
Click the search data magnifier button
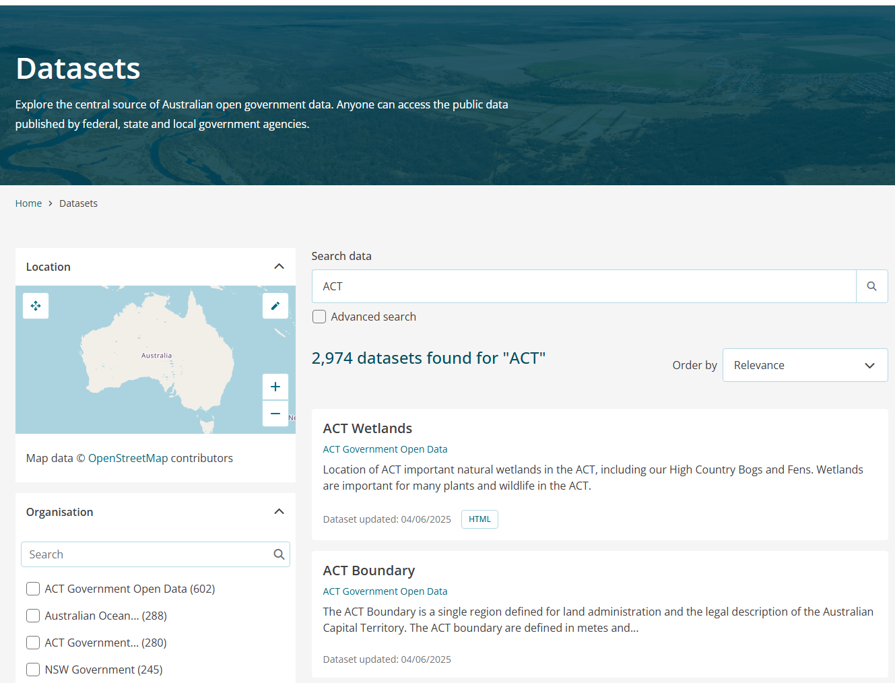click(871, 286)
